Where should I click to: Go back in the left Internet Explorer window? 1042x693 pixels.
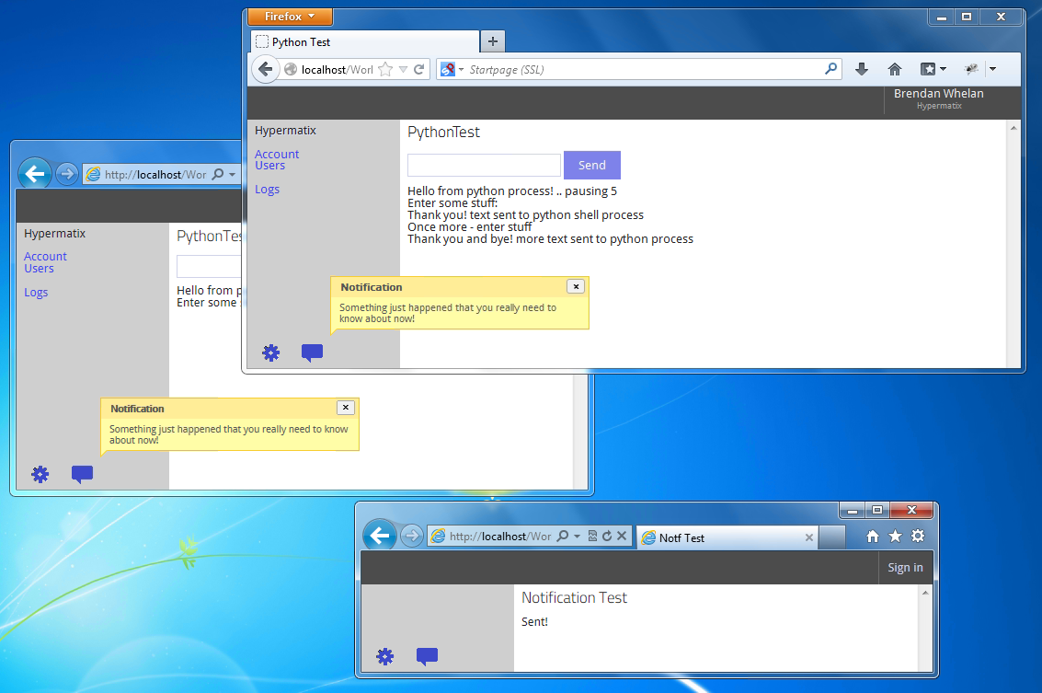click(x=35, y=174)
